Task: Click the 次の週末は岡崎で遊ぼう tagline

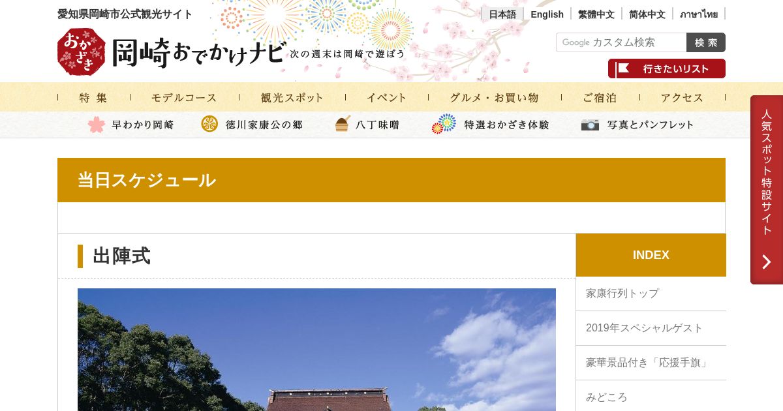Action: pyautogui.click(x=348, y=54)
